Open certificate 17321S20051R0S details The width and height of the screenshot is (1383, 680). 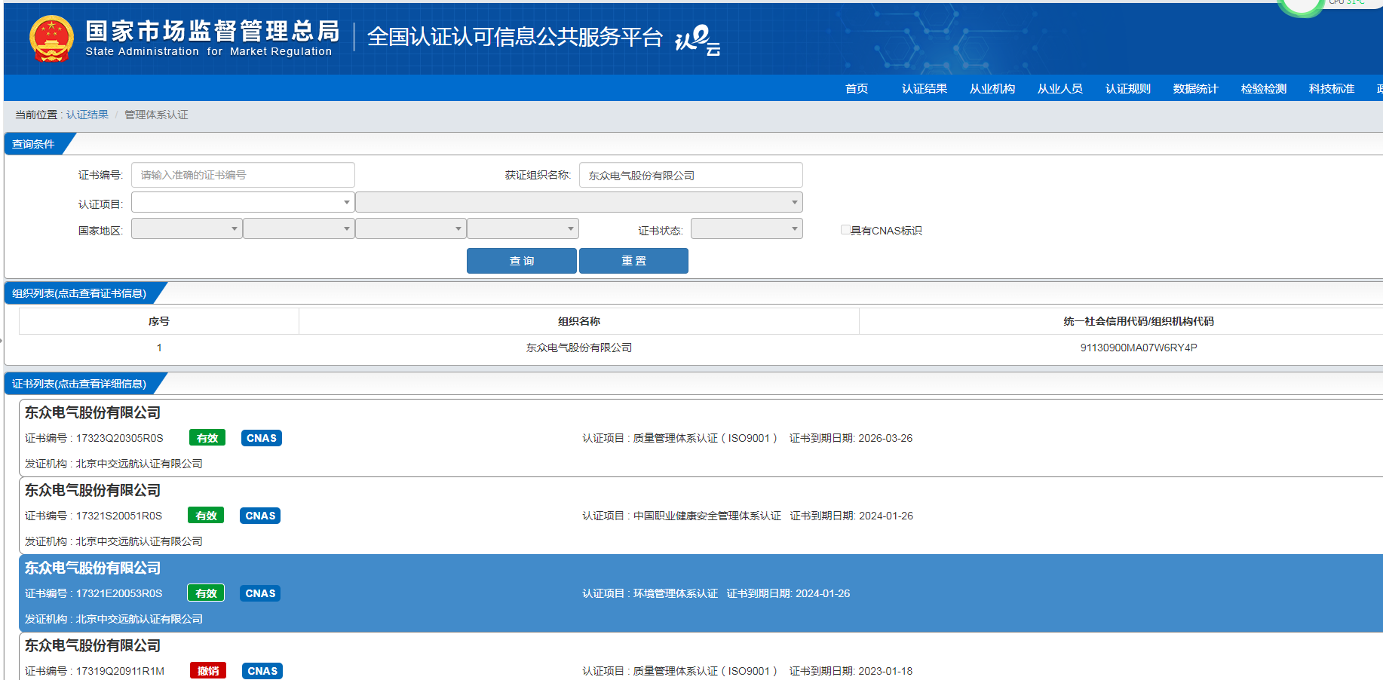[x=701, y=516]
